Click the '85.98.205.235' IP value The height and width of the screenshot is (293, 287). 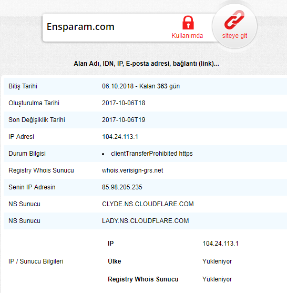click(122, 187)
